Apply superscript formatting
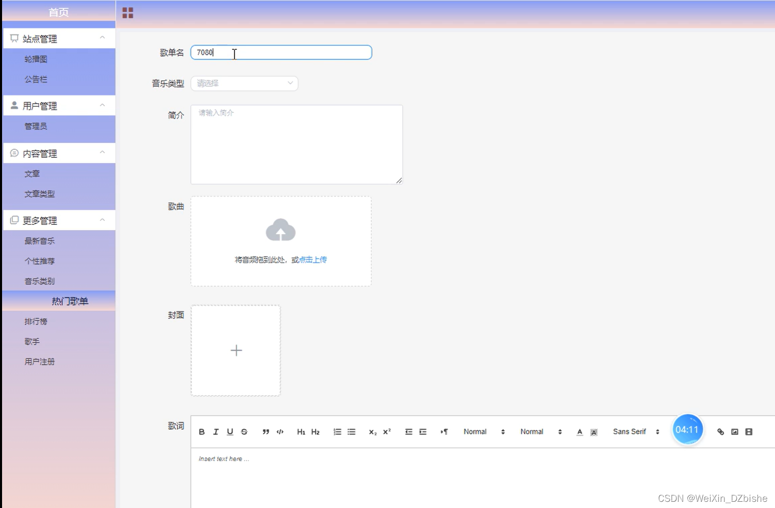 pos(387,432)
